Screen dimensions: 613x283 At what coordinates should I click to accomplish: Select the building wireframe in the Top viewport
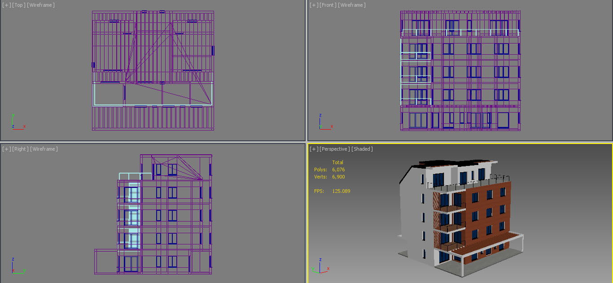pos(153,71)
